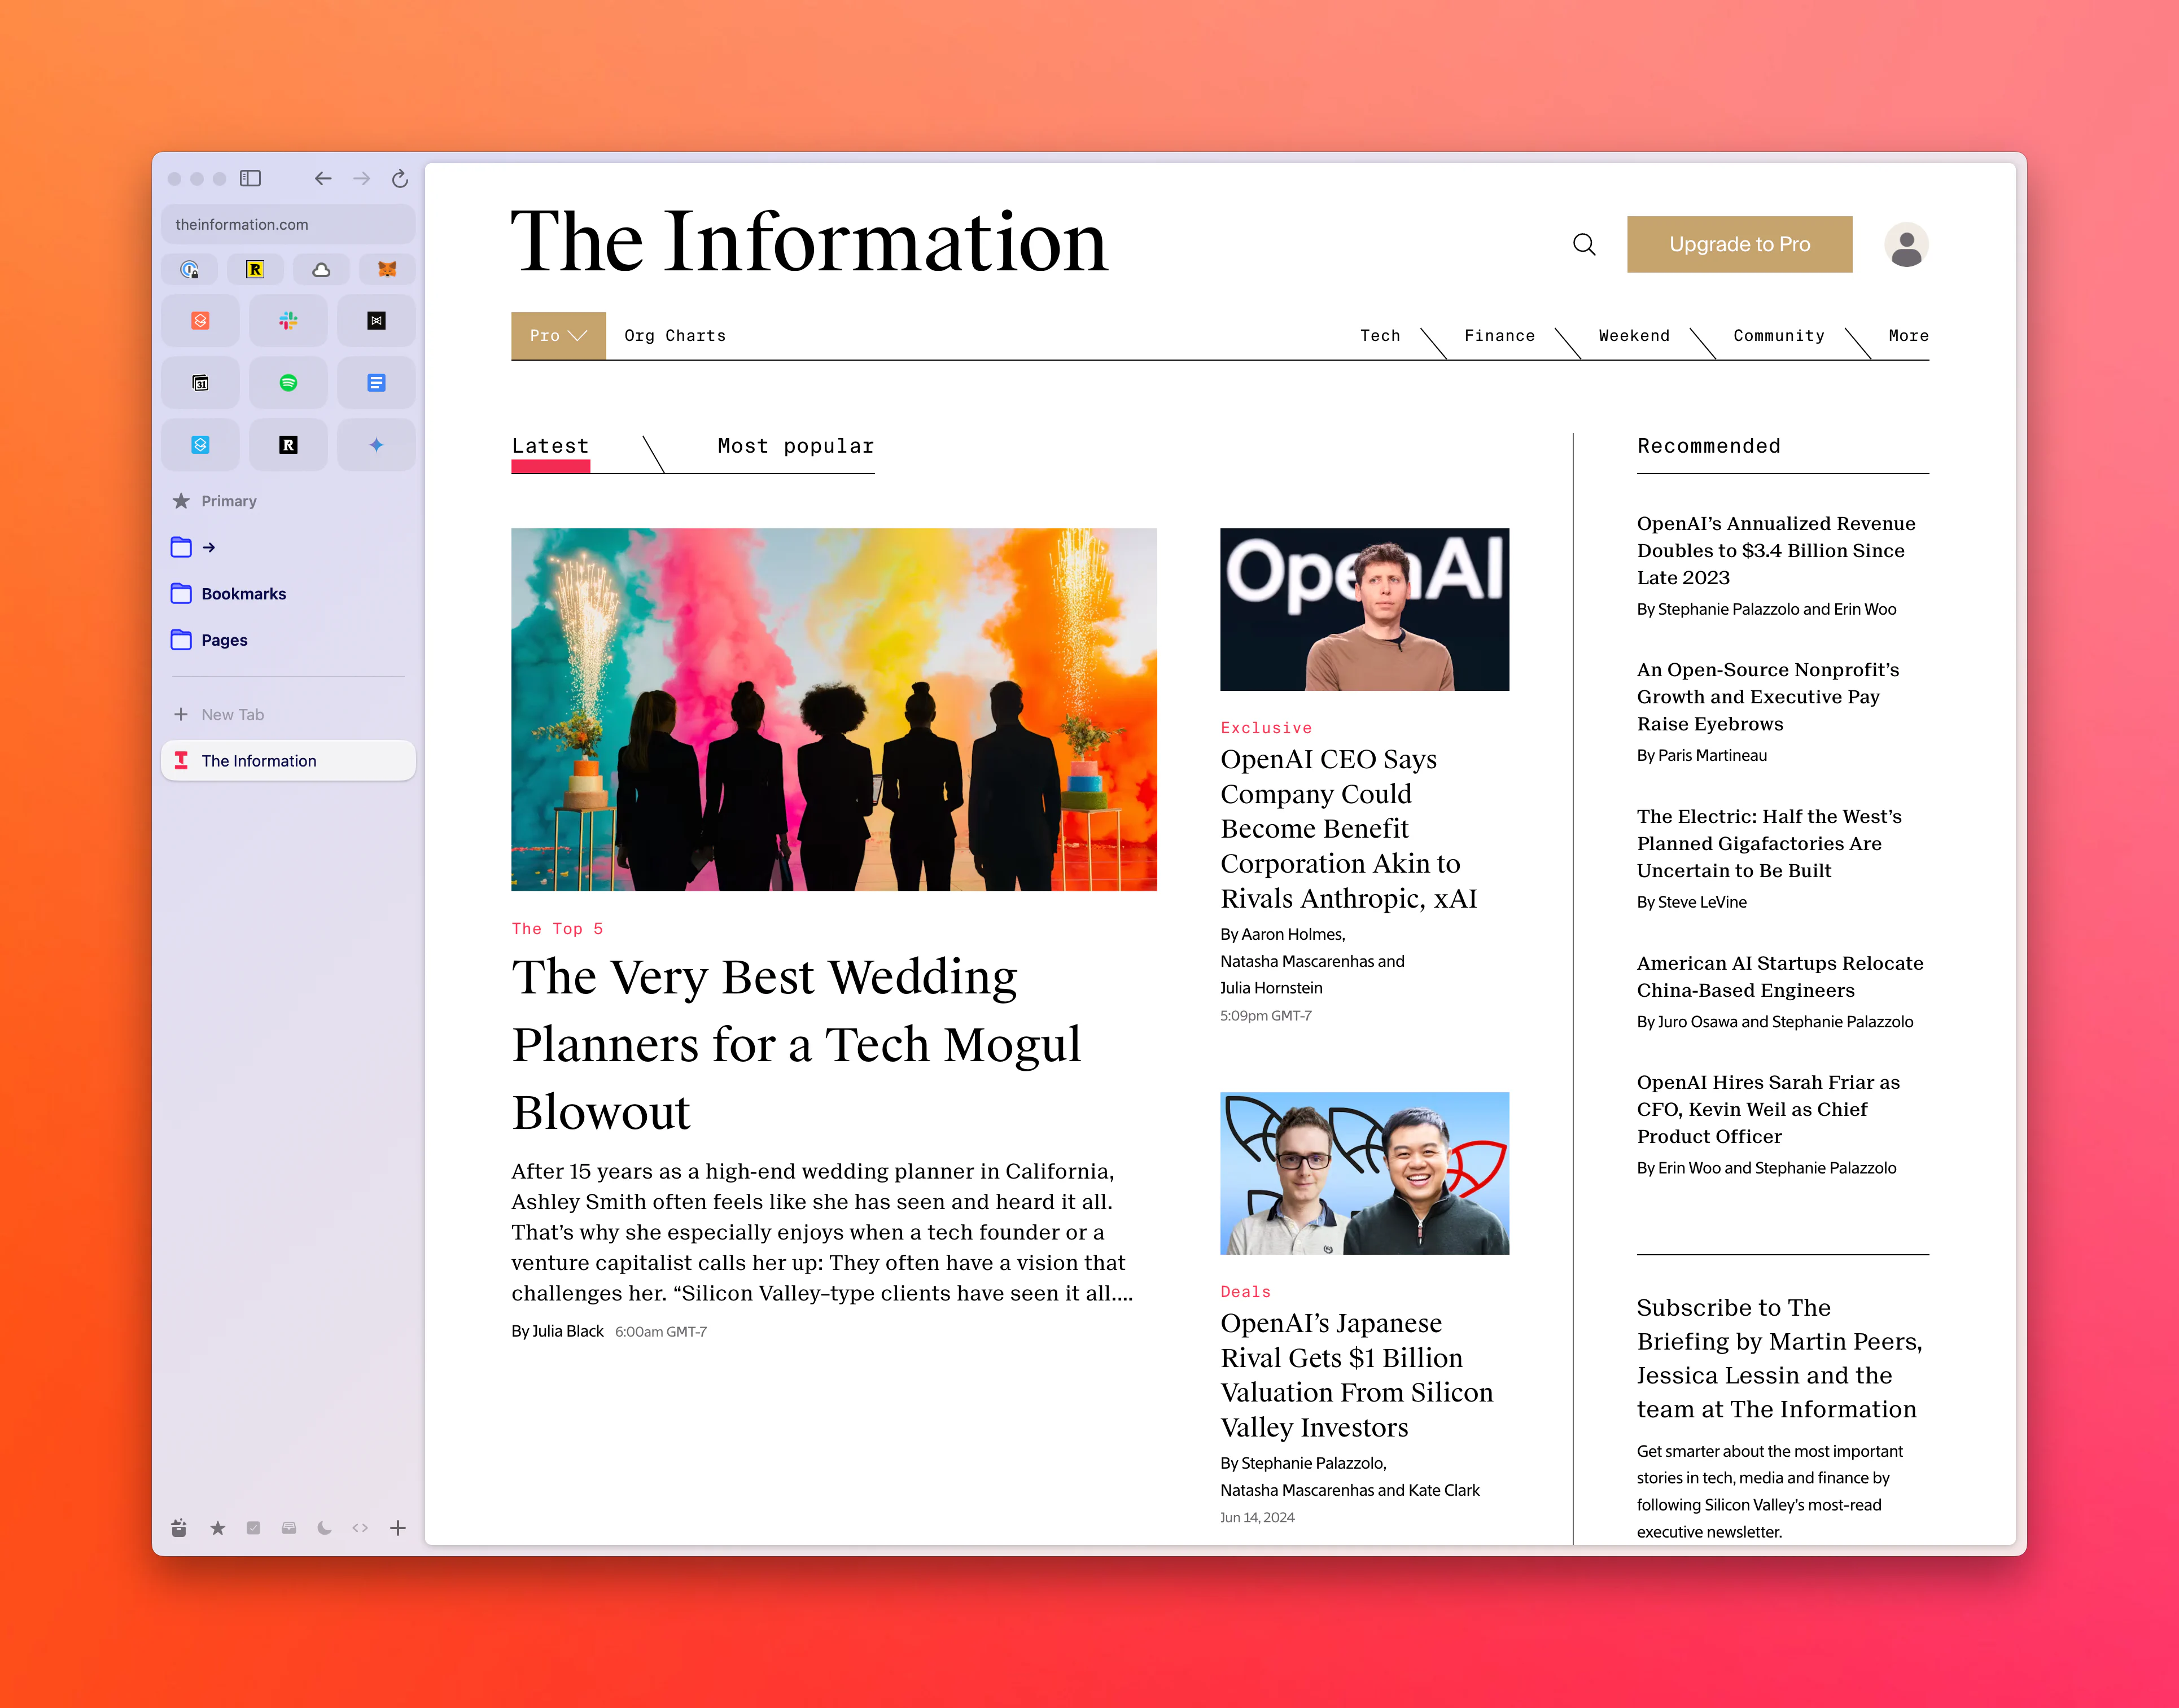Open the Spotify pinned app

pos(288,383)
